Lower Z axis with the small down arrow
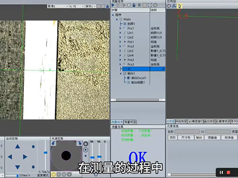This screenshot has height=178, width=238. pos(33,167)
